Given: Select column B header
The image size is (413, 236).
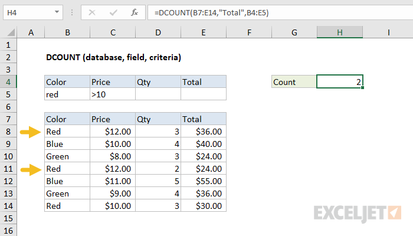Looking at the screenshot, I should coord(67,32).
